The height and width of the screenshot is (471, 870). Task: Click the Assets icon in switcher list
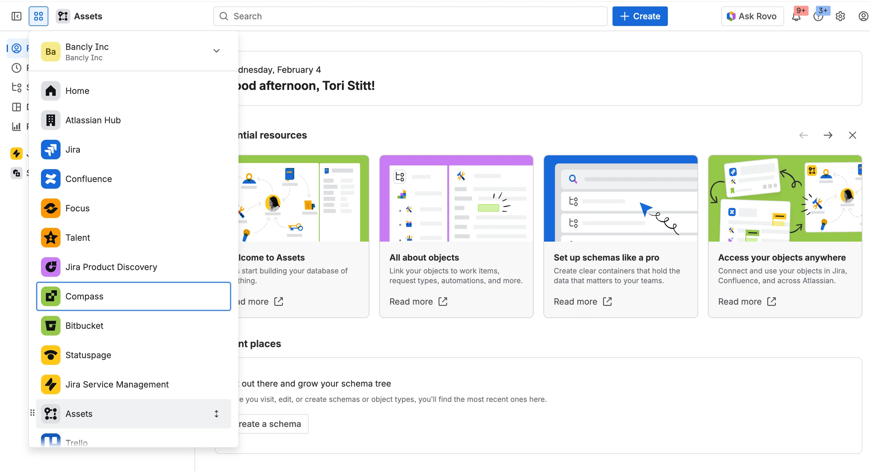(x=51, y=414)
